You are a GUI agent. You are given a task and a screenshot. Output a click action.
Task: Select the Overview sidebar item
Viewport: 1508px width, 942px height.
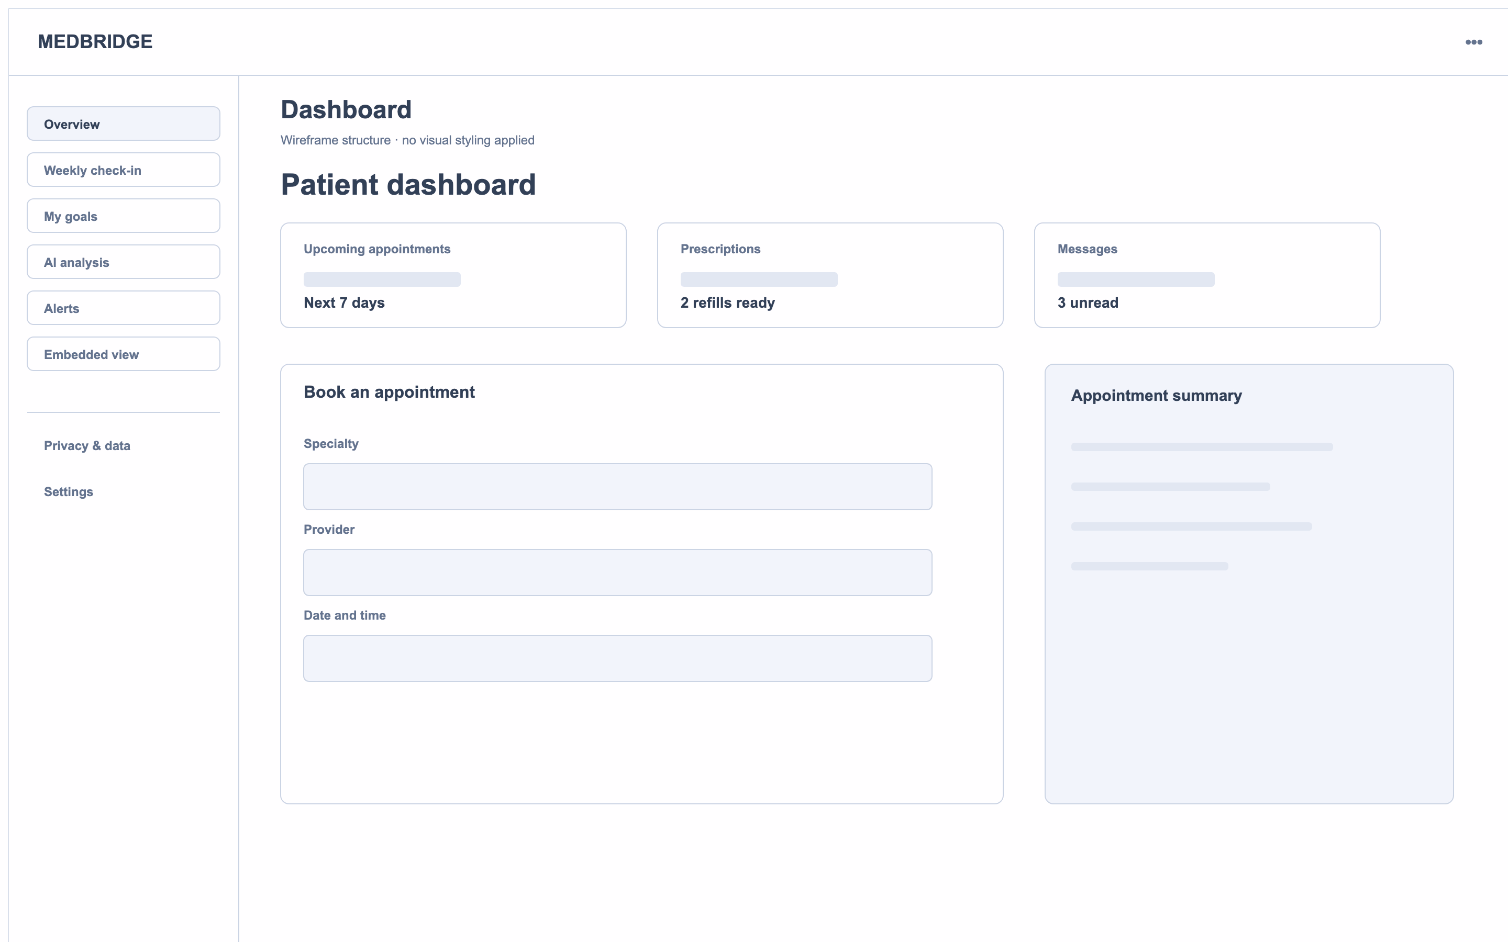pyautogui.click(x=124, y=124)
